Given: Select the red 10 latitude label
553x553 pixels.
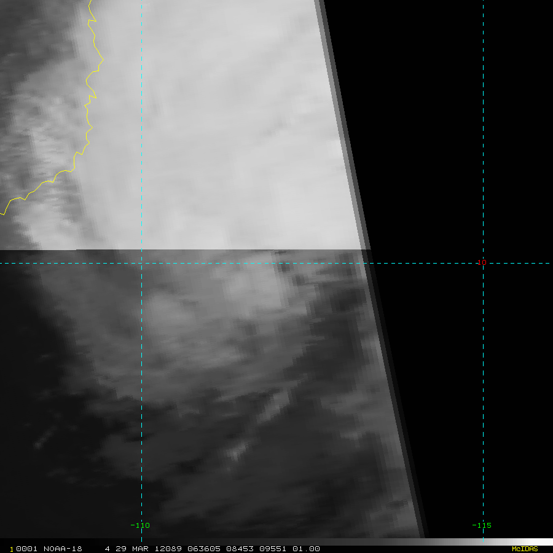Looking at the screenshot, I should click(x=481, y=262).
